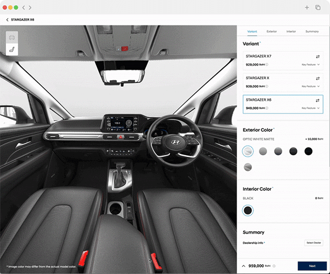The height and width of the screenshot is (274, 330).
Task: Choose the medium gray exterior swatch
Action: [x=278, y=151]
